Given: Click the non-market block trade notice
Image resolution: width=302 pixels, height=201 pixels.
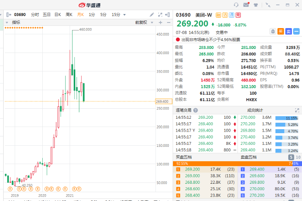Looking at the screenshot, I should pos(208,40).
